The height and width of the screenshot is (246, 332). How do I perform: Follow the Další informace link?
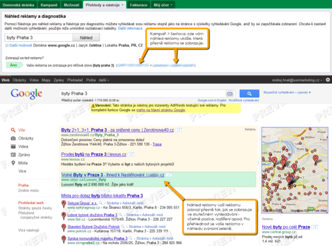click(130, 29)
